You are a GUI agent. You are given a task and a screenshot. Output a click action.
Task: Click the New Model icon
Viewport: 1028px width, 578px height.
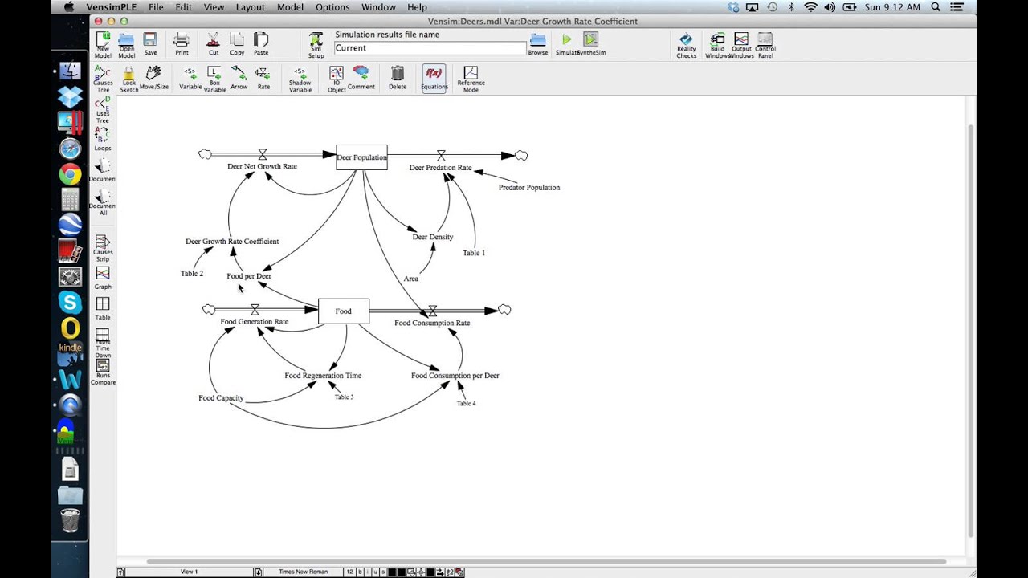tap(103, 44)
